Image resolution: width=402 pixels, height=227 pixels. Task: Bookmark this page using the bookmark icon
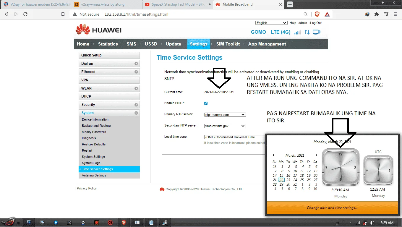click(x=63, y=14)
